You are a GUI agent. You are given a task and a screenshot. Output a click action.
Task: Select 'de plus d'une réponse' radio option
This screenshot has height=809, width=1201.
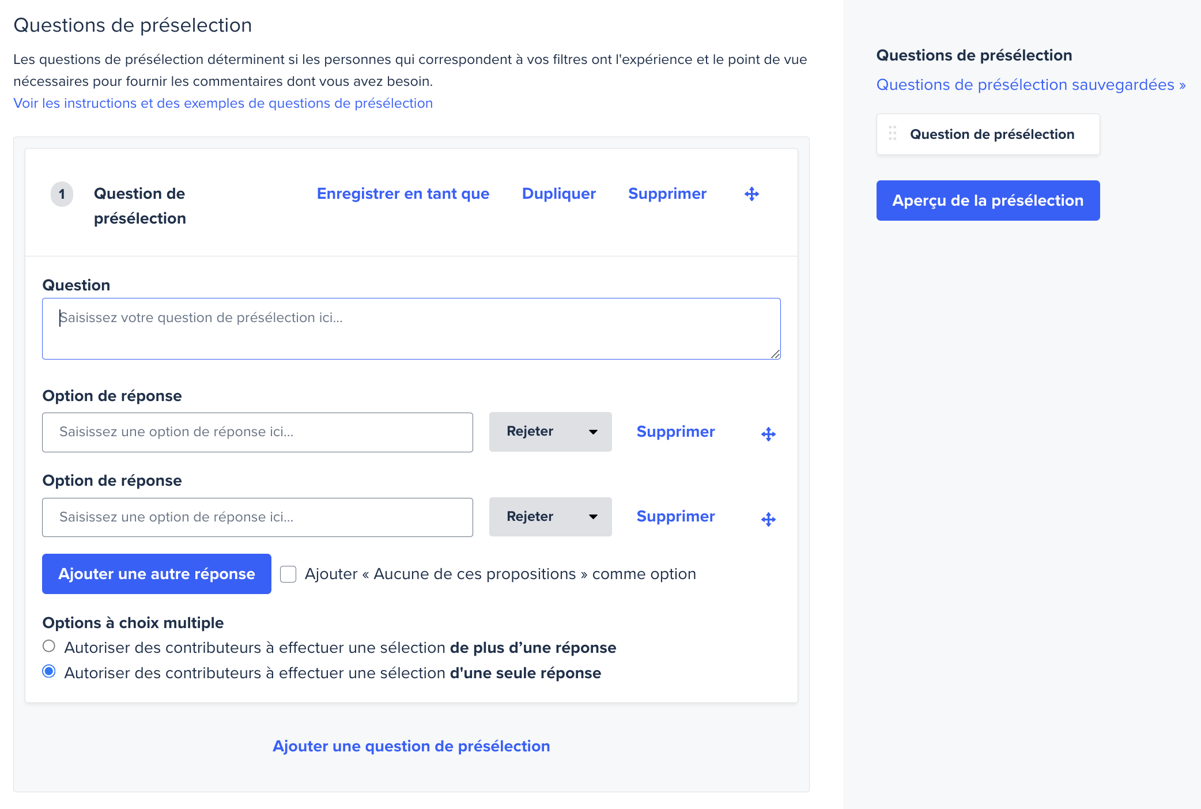tap(49, 647)
